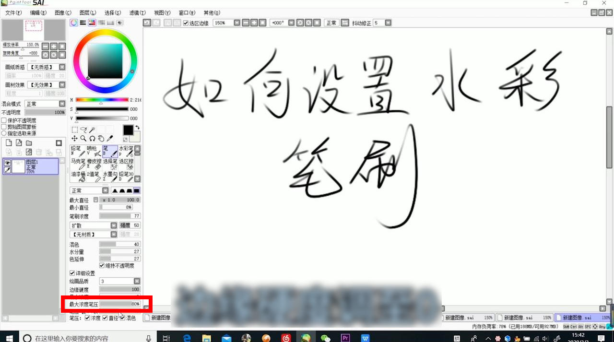This screenshot has width=614, height=342.
Task: Select the Magic Wand selection tool
Action: point(92,129)
